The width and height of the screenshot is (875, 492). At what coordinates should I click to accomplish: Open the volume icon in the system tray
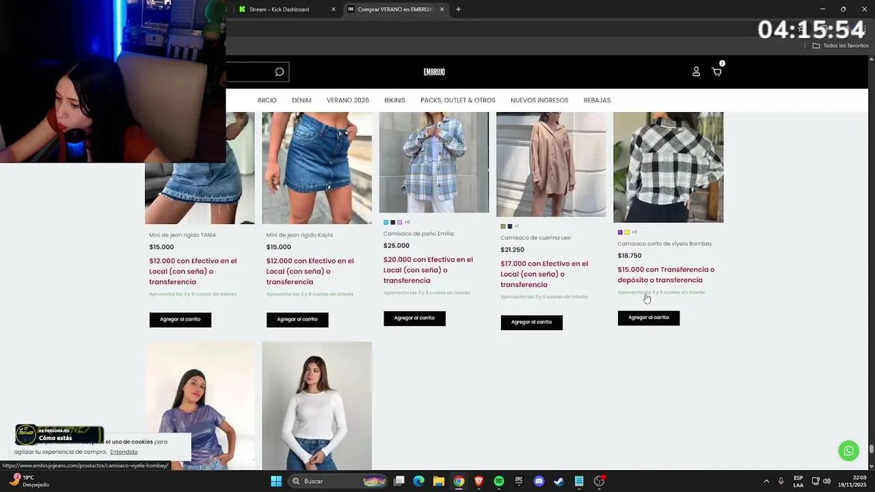[x=826, y=481]
